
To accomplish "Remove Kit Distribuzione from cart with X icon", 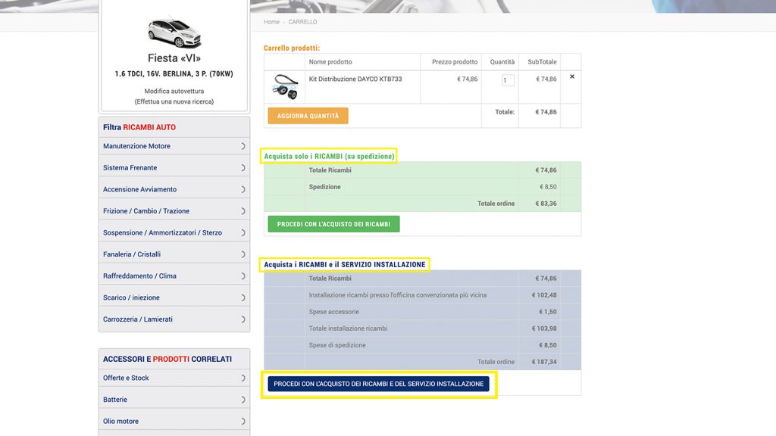I will pyautogui.click(x=572, y=76).
